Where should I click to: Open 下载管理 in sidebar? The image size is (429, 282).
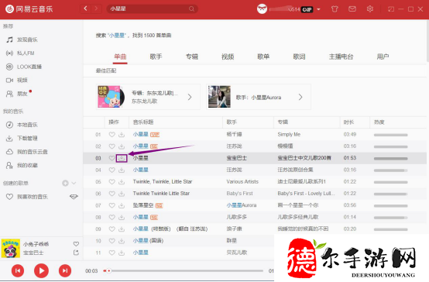[x=22, y=138]
